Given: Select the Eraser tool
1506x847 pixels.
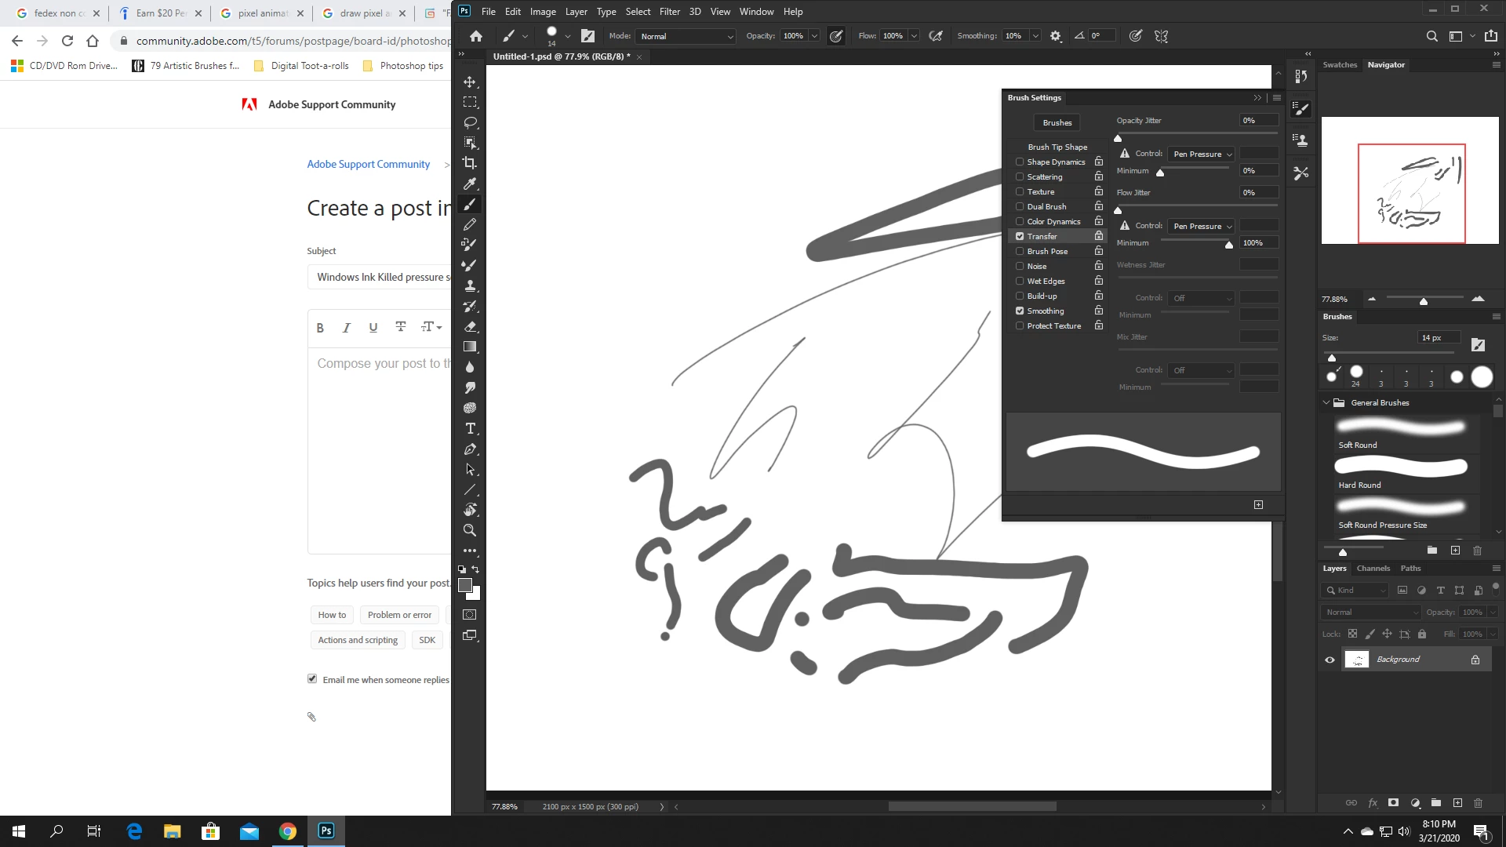Looking at the screenshot, I should click(470, 326).
